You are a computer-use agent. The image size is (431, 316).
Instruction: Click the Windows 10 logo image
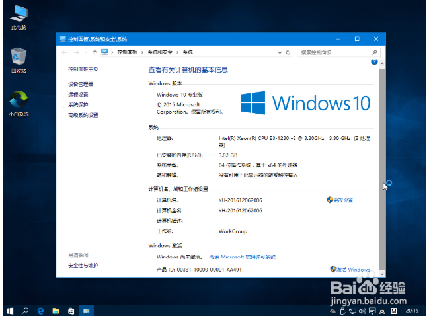click(x=305, y=103)
